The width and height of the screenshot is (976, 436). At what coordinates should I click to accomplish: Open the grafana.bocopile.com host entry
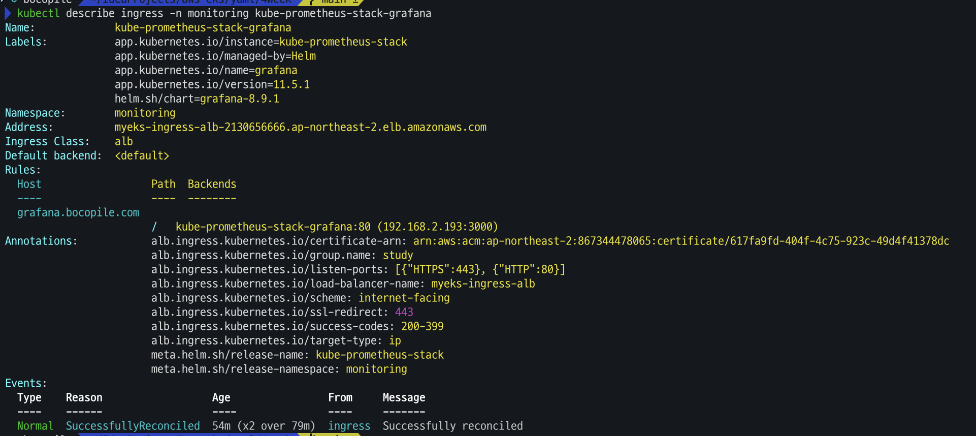(x=78, y=212)
